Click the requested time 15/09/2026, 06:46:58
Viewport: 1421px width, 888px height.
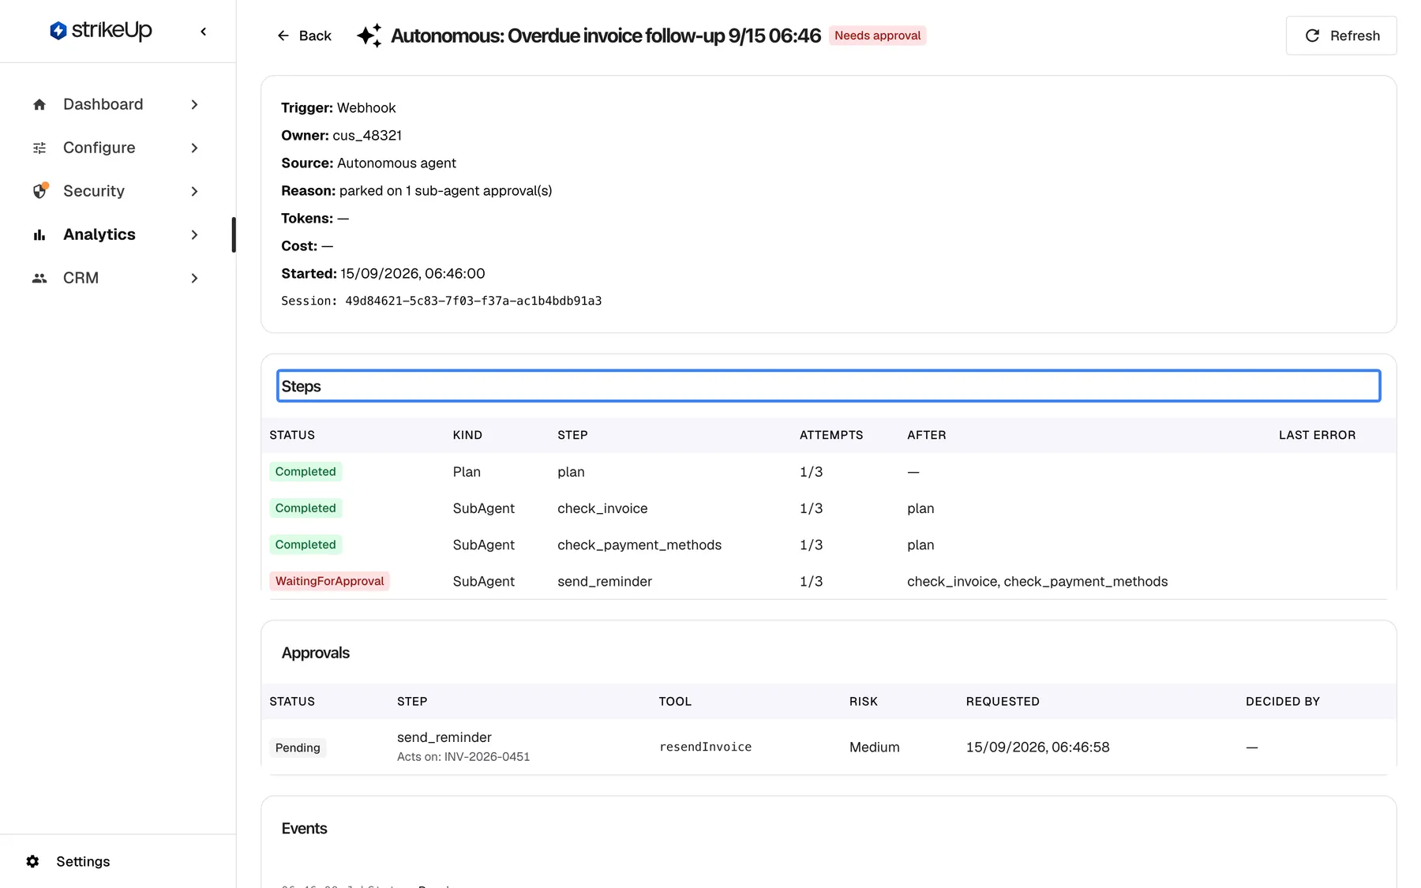tap(1037, 747)
